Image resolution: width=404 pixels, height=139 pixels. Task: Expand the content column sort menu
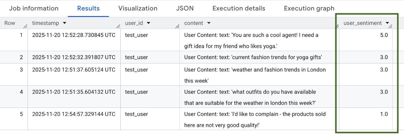point(209,23)
